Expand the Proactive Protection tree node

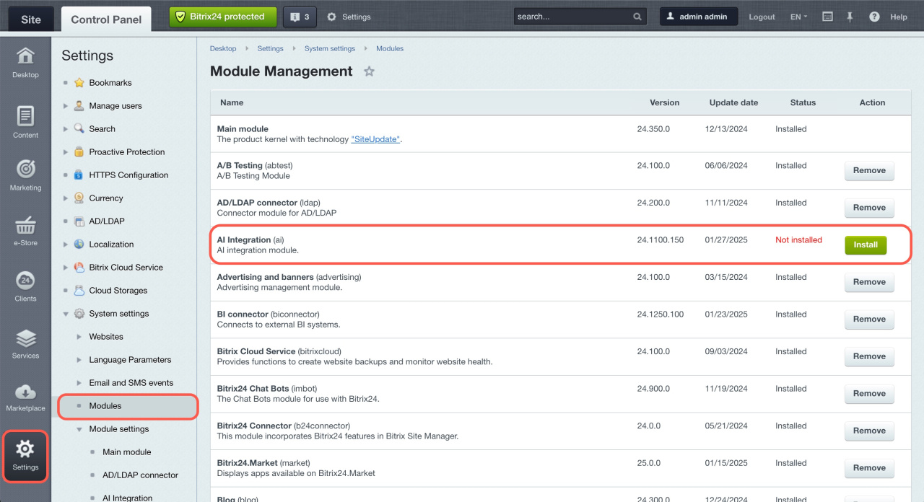[66, 152]
